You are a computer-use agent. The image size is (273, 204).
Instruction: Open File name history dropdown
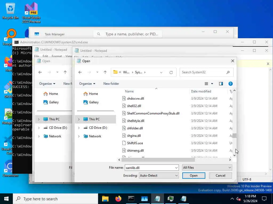(x=176, y=168)
